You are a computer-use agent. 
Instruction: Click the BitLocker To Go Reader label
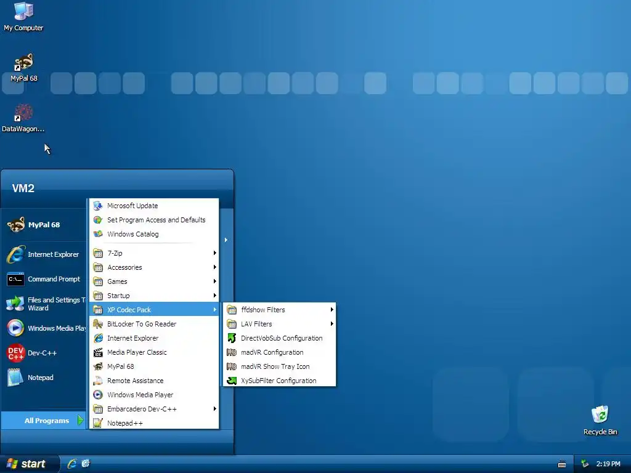point(142,324)
